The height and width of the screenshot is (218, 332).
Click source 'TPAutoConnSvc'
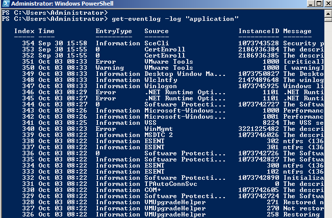(171, 184)
